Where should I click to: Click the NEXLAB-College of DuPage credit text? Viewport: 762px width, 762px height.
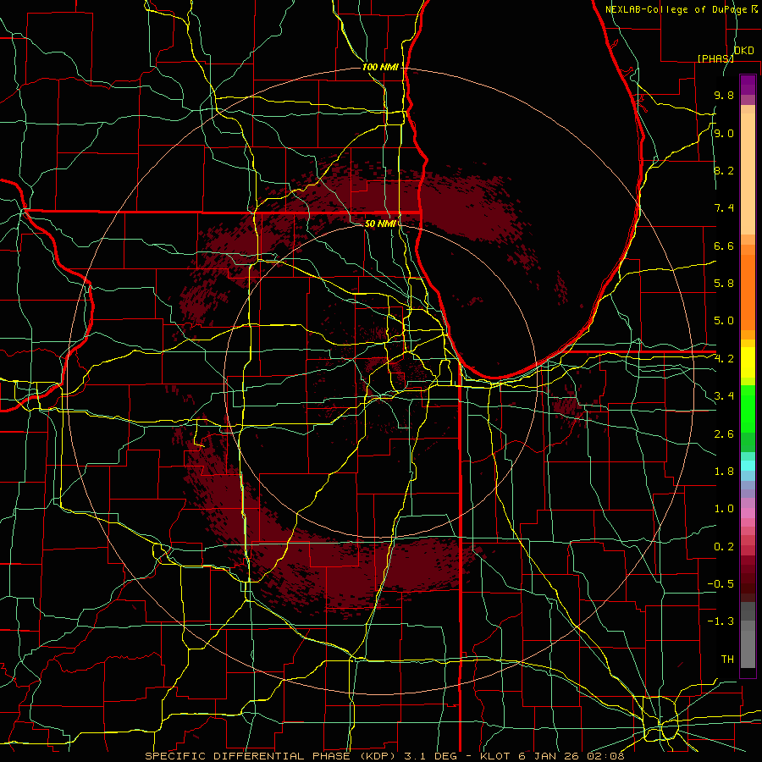(676, 9)
